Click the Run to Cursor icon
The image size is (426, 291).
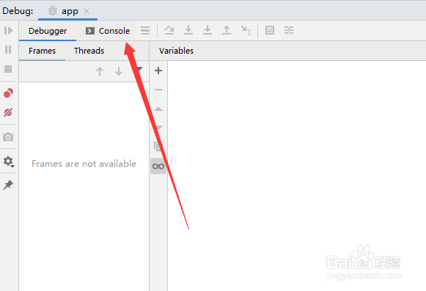click(246, 30)
